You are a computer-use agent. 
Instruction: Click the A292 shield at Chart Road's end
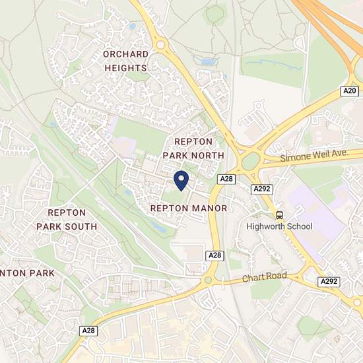329,282
